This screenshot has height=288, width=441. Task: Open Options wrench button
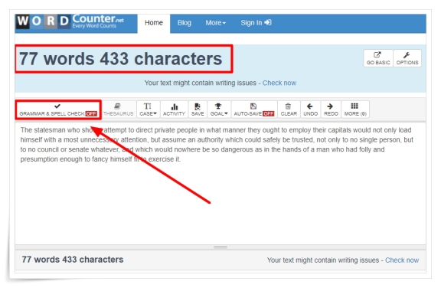(407, 58)
